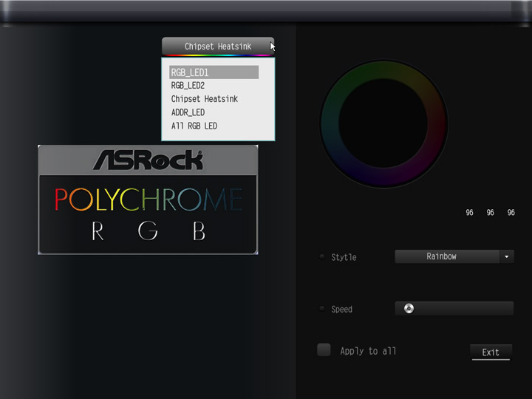Click the ASRock Polychrome RGB logo
The width and height of the screenshot is (532, 399).
[148, 199]
